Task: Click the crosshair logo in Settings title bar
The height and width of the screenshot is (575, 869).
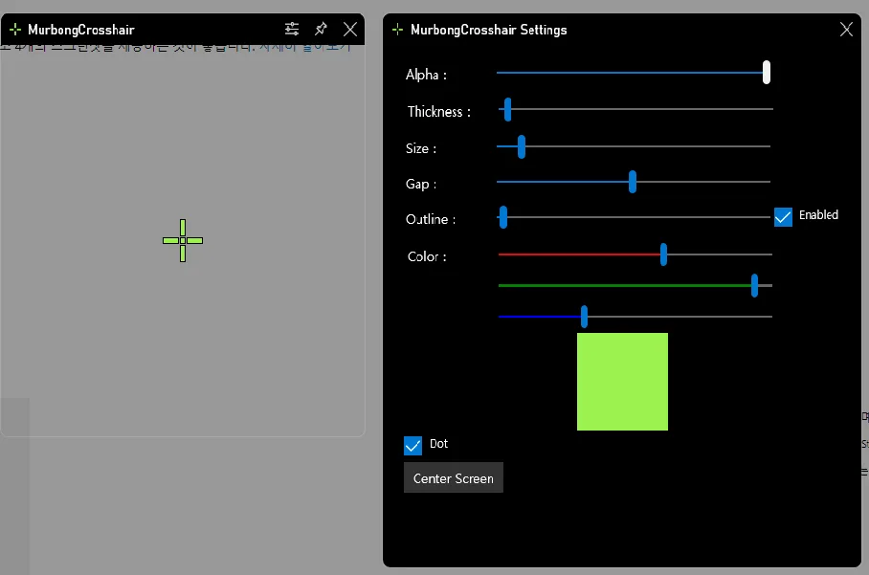Action: pyautogui.click(x=397, y=30)
